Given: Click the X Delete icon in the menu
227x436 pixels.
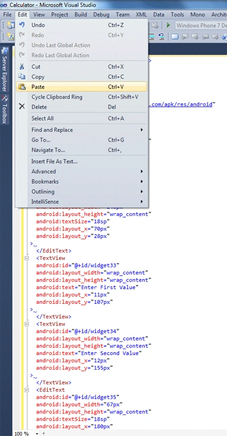Looking at the screenshot, I should 22,107.
